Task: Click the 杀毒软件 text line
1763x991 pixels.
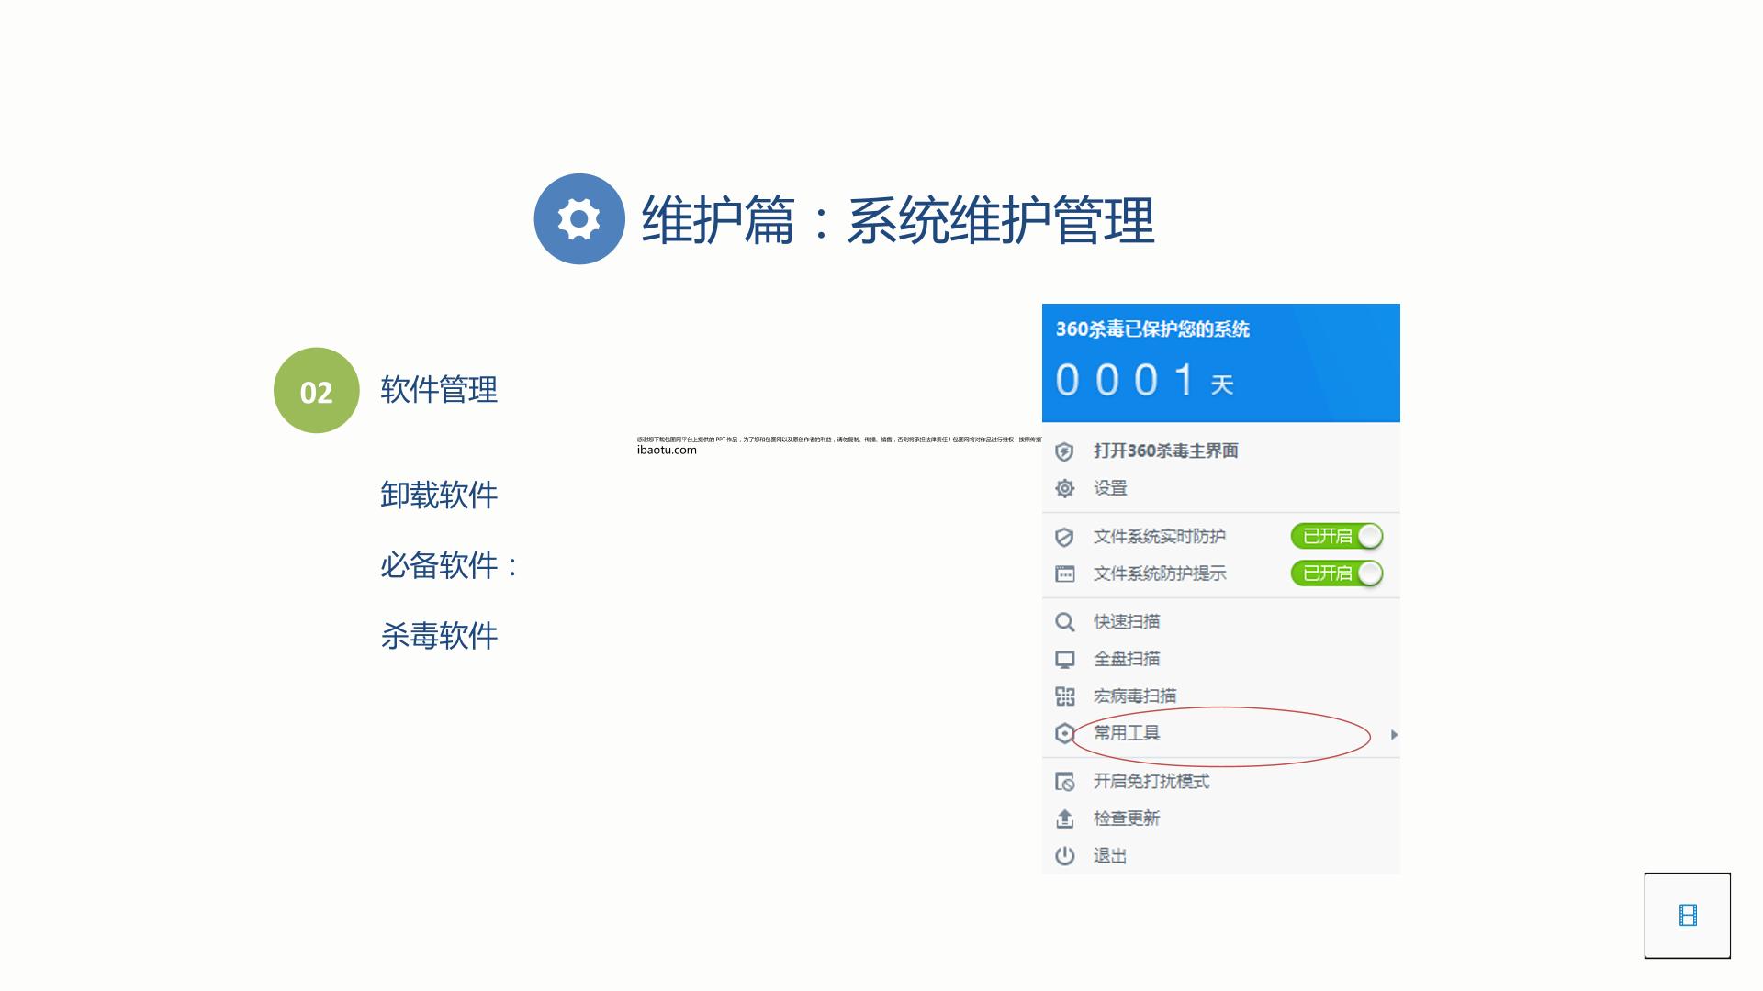Action: pos(439,636)
